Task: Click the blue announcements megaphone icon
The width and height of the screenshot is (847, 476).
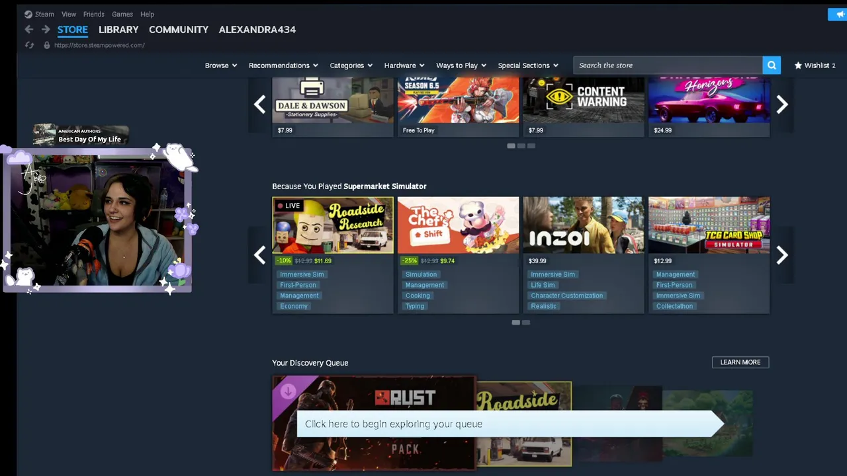Action: coord(839,14)
